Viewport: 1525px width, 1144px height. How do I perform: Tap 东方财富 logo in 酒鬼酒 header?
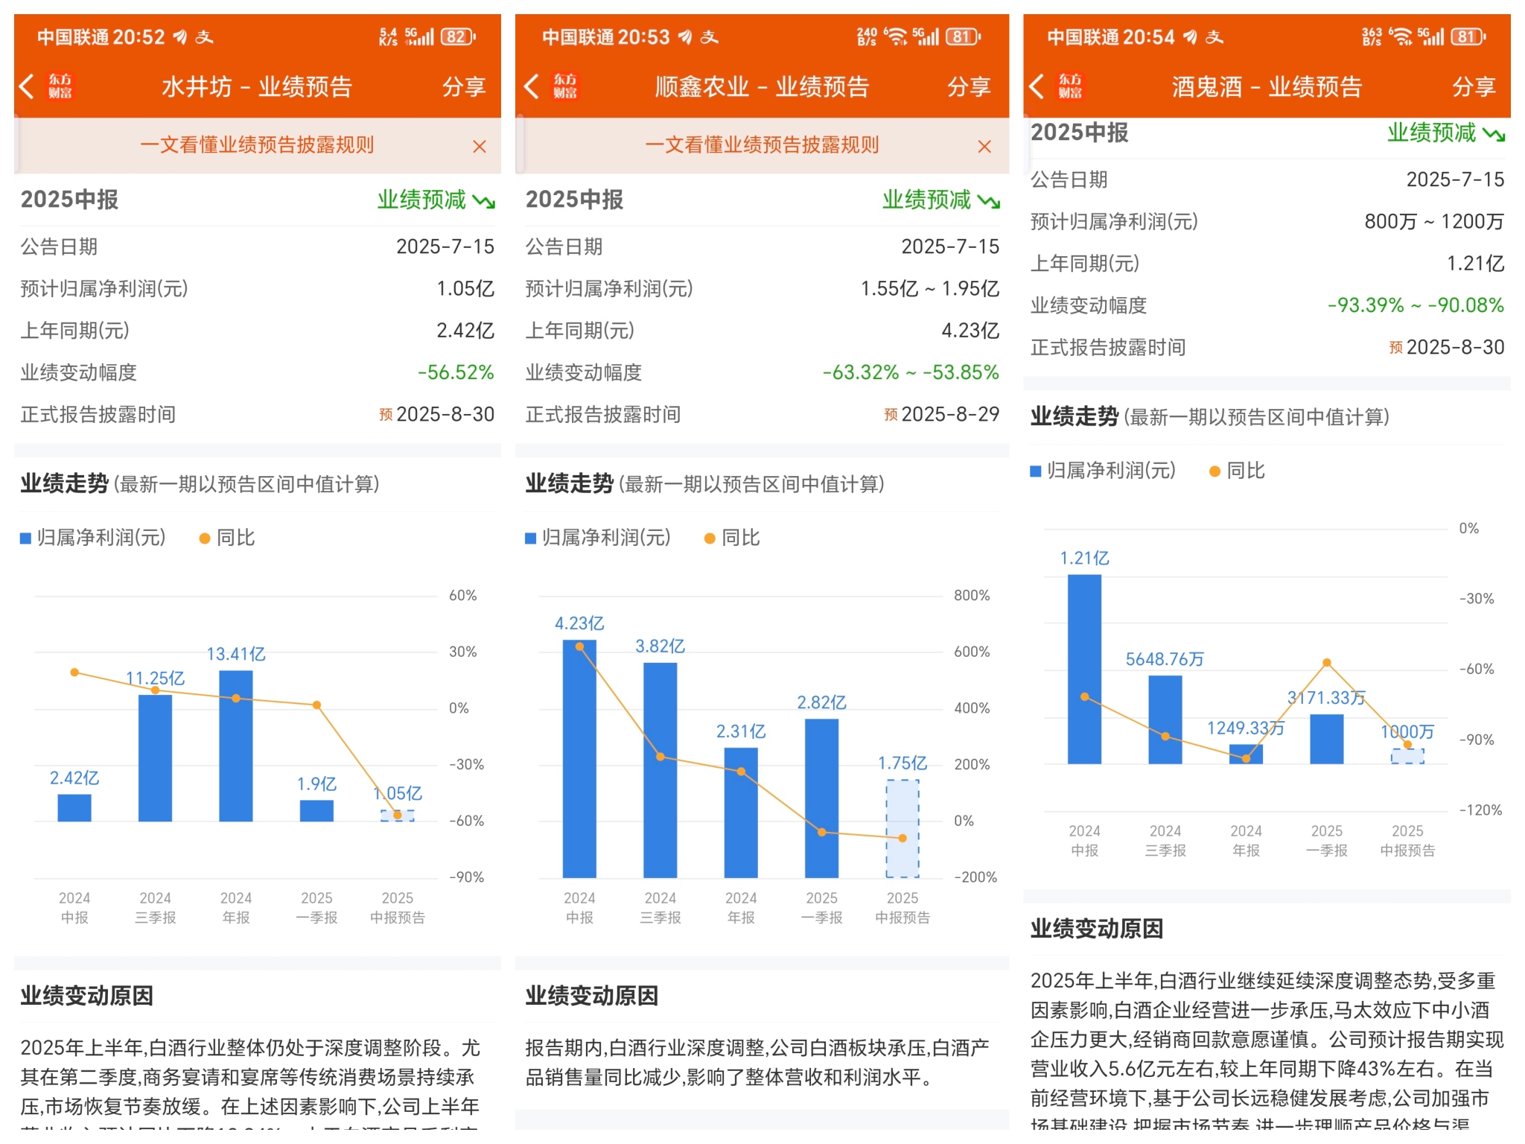coord(1070,86)
